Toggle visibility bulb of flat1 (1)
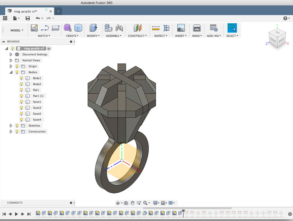293x221 pixels. [21, 96]
